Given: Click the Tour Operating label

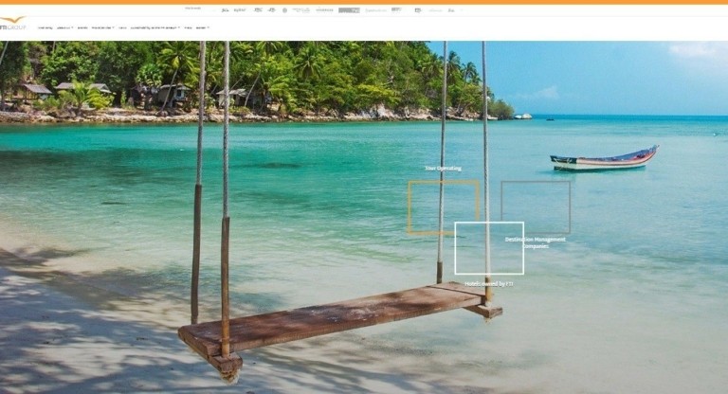Looking at the screenshot, I should coord(443,168).
